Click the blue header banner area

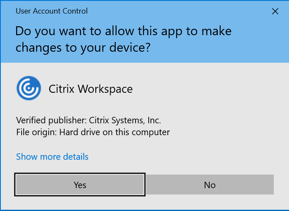pyautogui.click(x=144, y=31)
